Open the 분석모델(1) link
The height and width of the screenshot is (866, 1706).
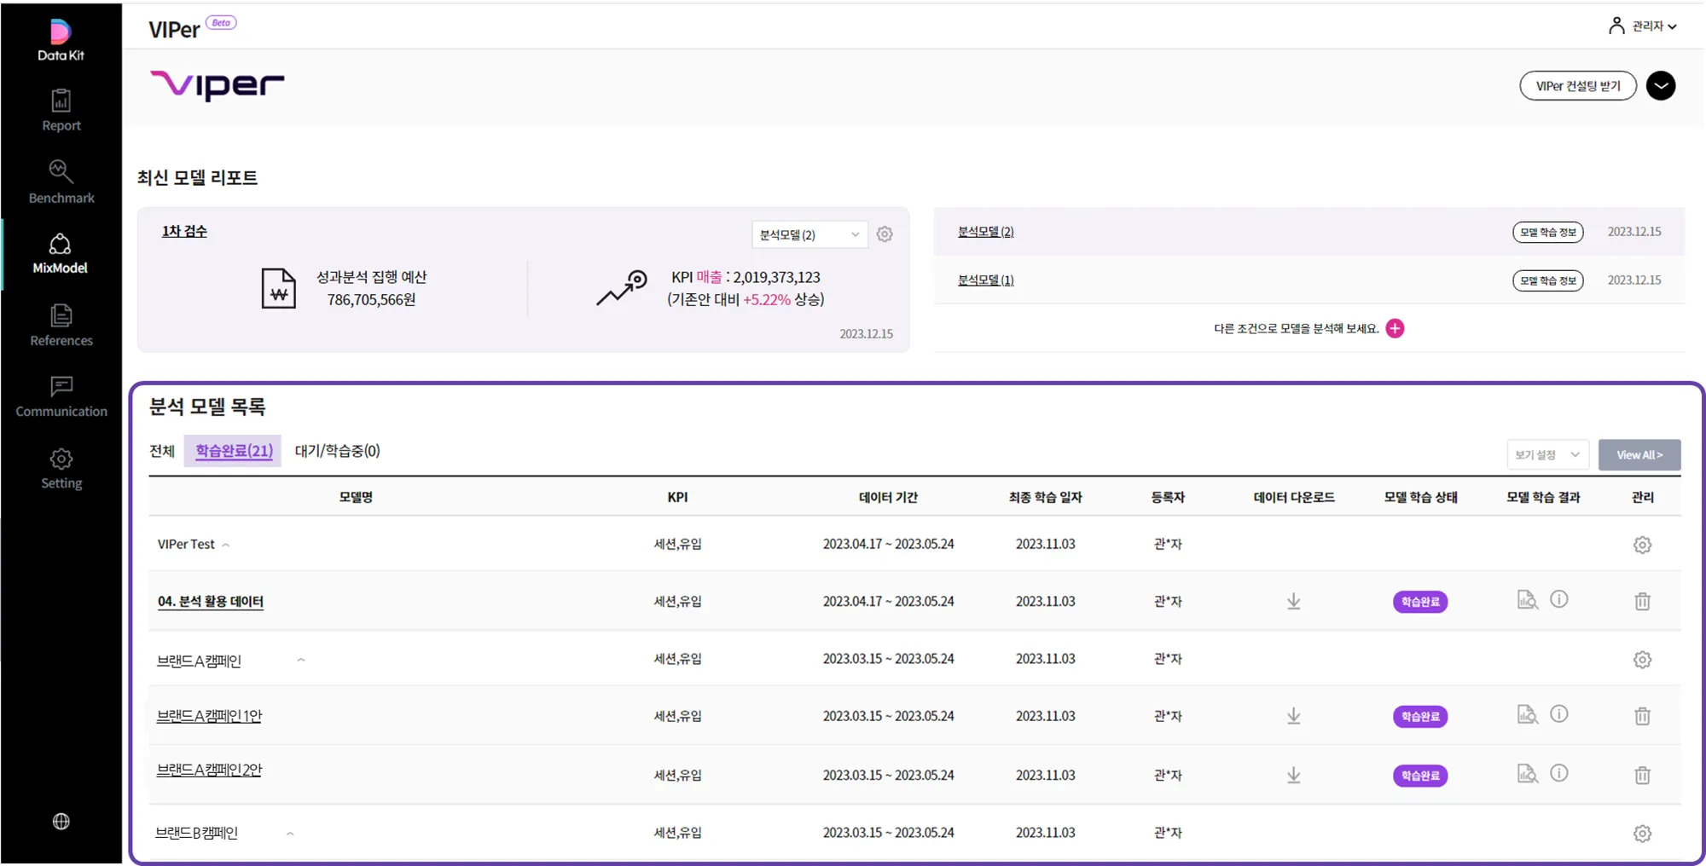[985, 280]
